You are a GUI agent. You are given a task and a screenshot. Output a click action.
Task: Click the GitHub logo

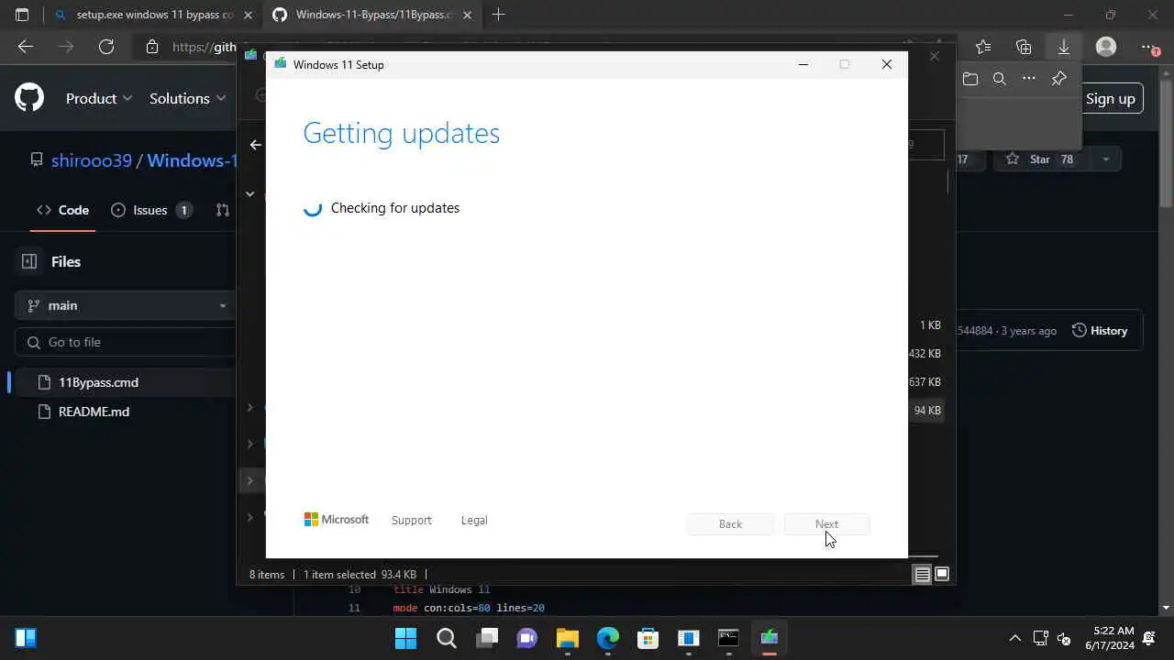(29, 97)
